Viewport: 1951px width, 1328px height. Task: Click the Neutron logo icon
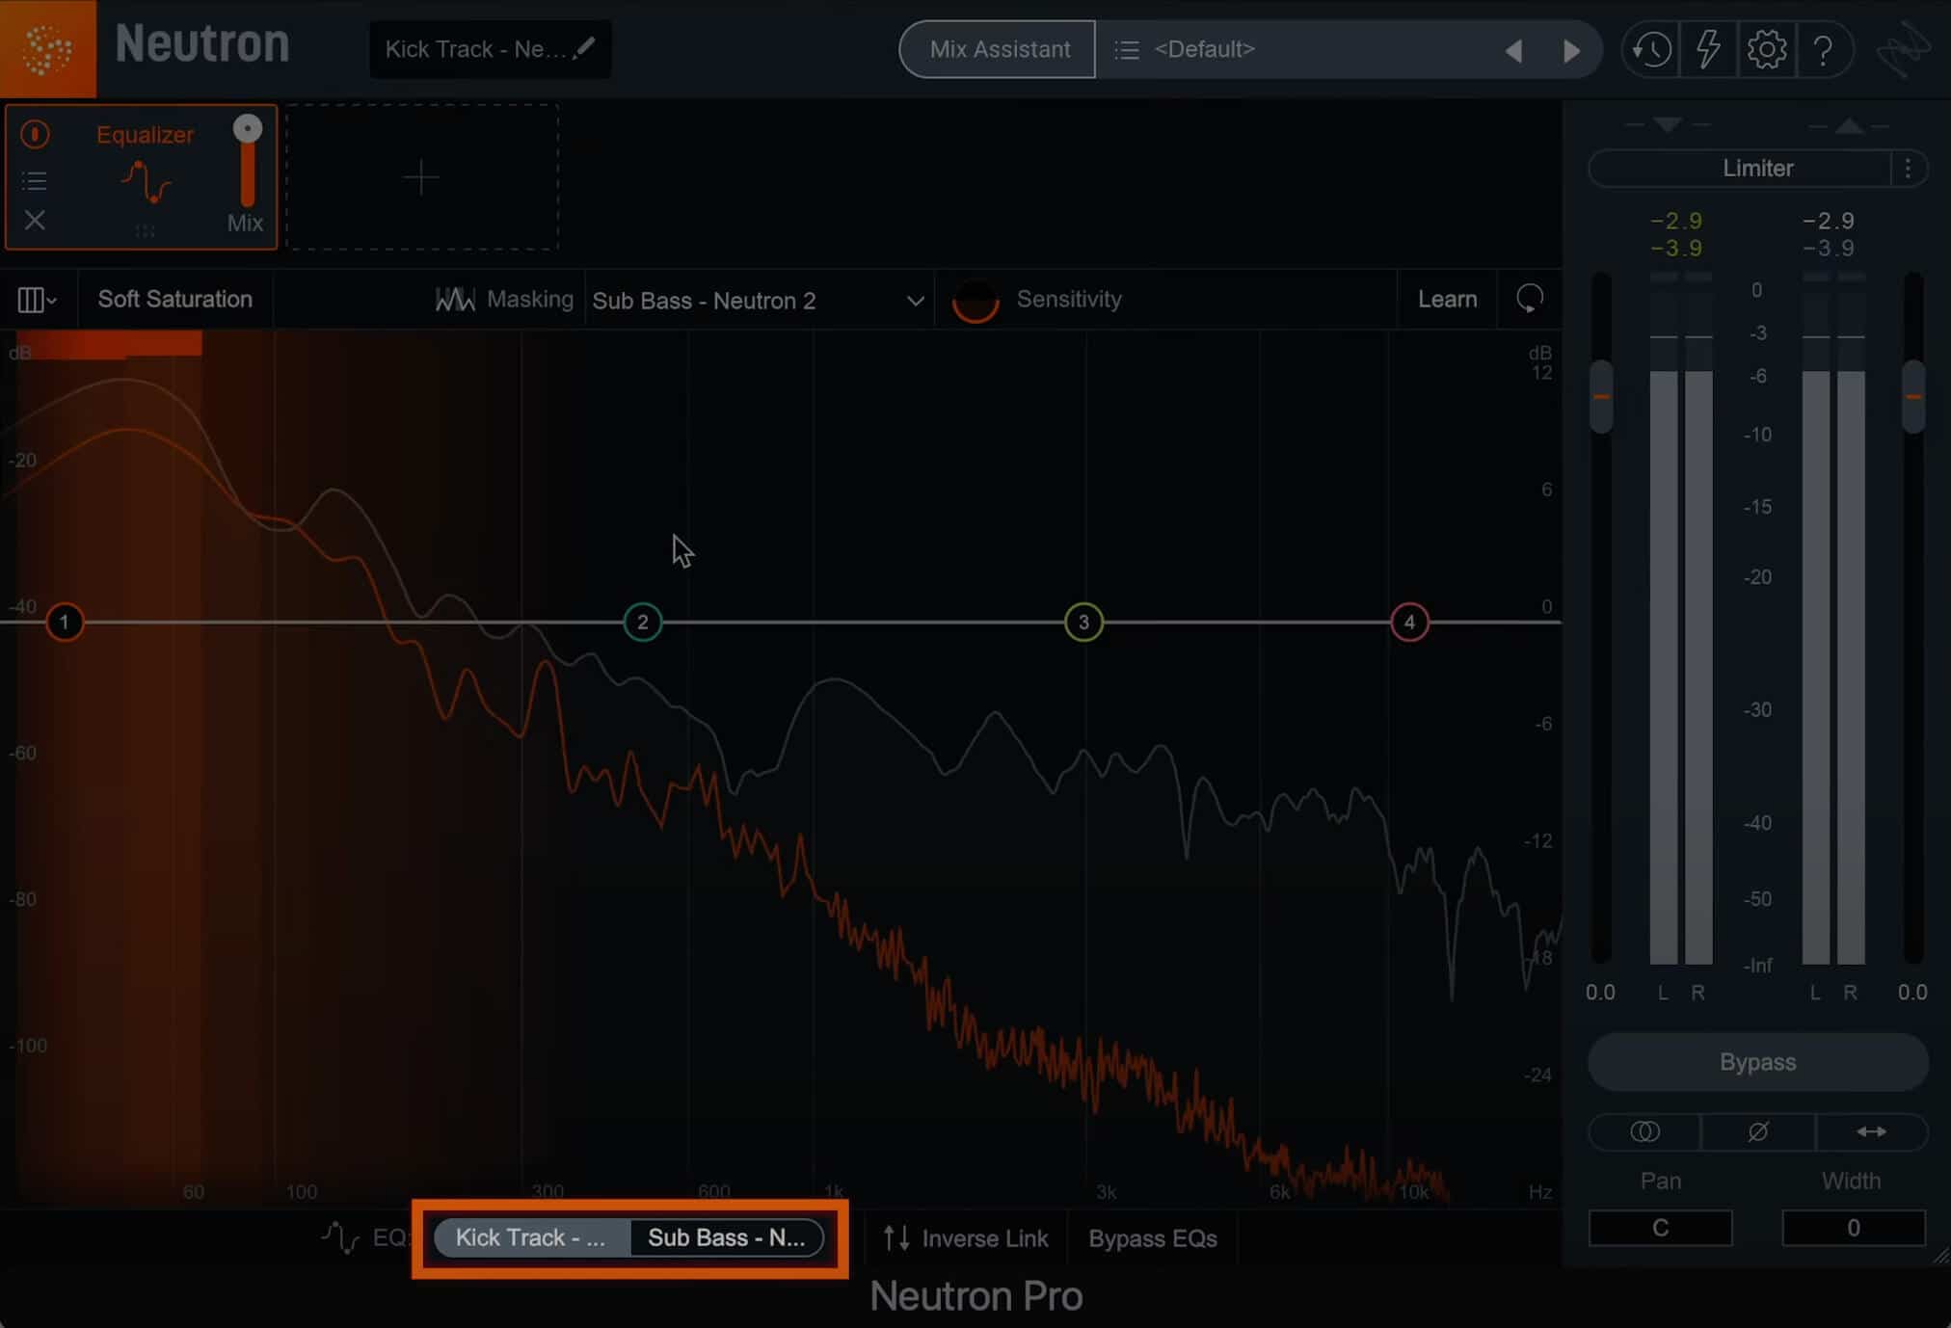tap(47, 48)
